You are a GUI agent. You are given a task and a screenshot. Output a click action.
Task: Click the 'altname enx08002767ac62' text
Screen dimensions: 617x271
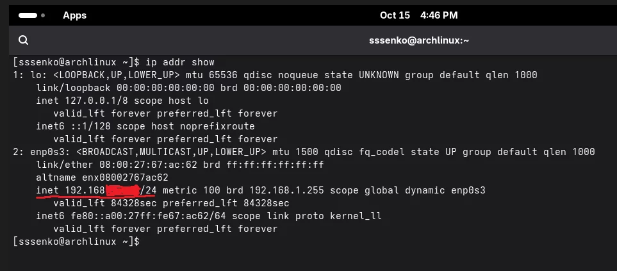103,177
